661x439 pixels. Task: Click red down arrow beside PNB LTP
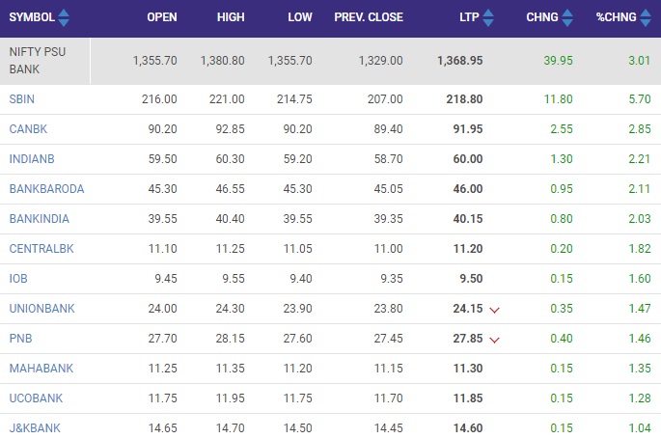(494, 340)
